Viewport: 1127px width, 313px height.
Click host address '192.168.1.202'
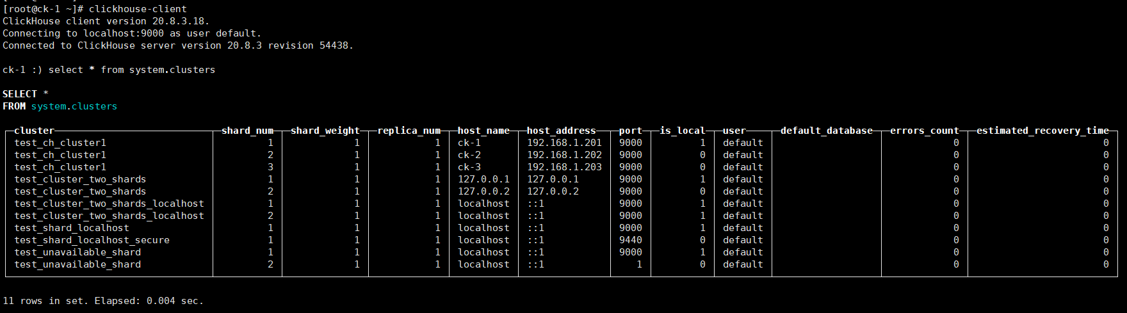click(564, 155)
